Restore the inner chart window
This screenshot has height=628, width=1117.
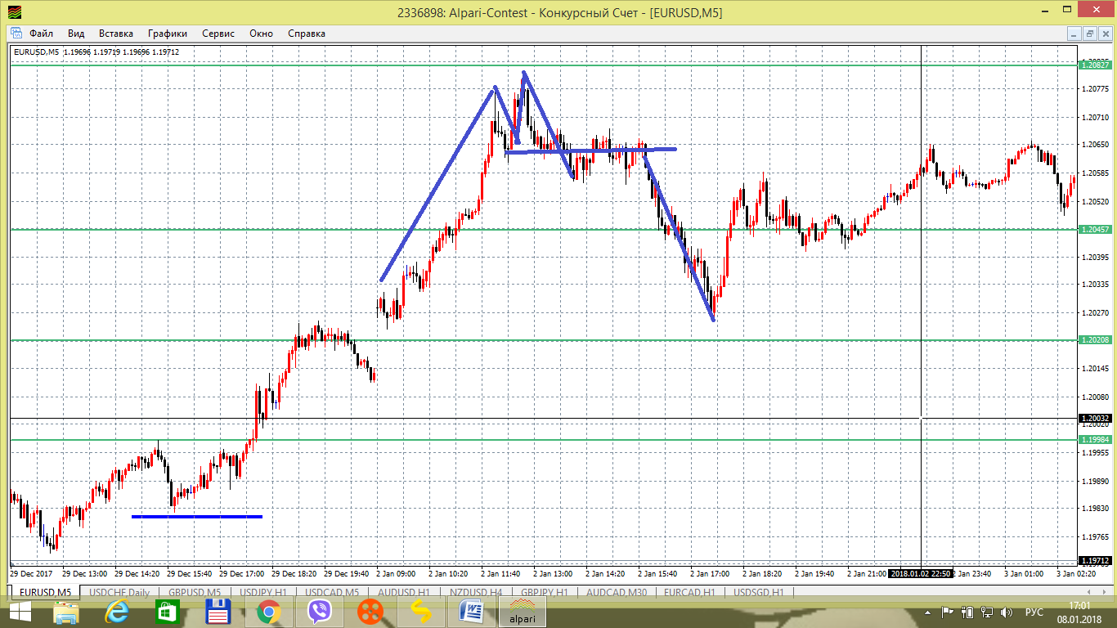coord(1089,34)
